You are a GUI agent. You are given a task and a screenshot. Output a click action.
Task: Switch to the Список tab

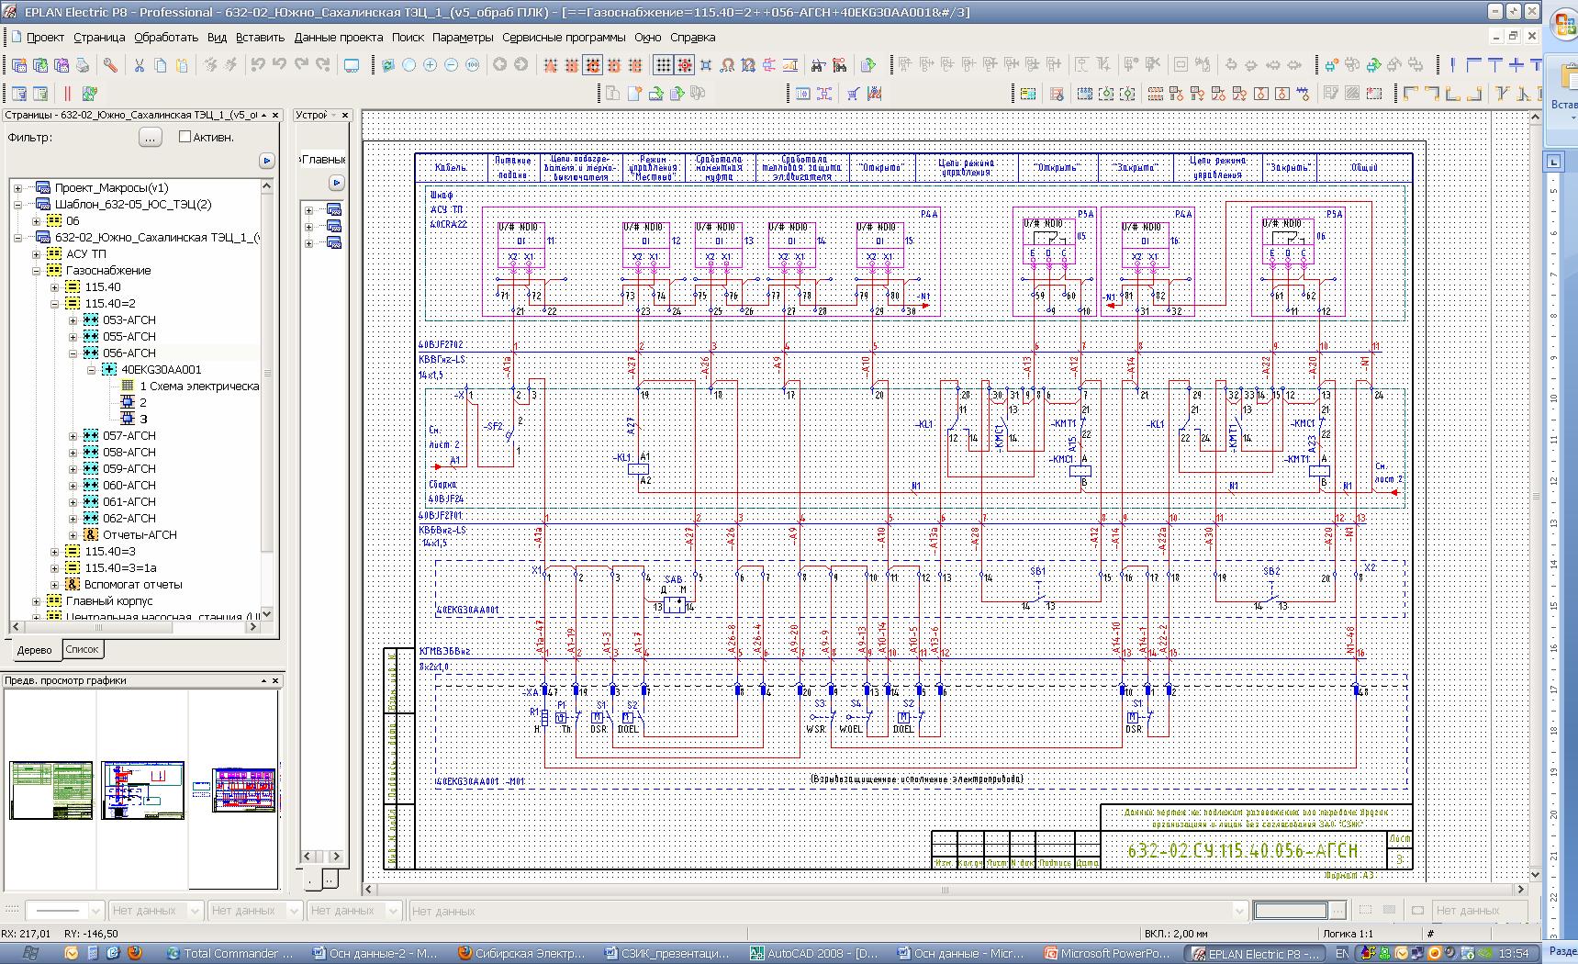[82, 649]
